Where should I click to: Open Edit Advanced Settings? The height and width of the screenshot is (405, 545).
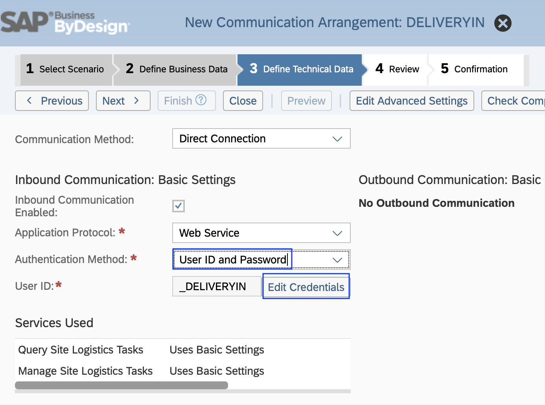411,101
